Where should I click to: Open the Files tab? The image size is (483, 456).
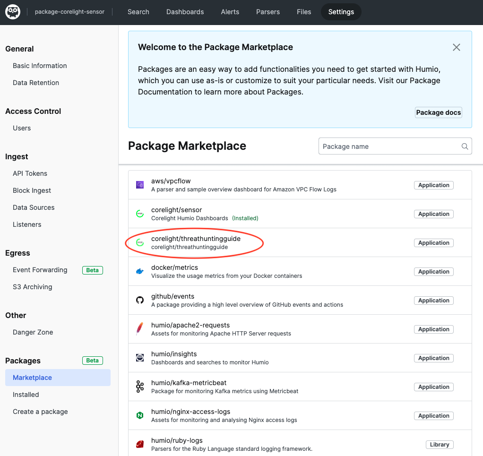tap(304, 12)
